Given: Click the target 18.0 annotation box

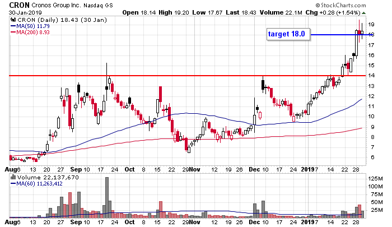Looking at the screenshot, I should coord(288,34).
